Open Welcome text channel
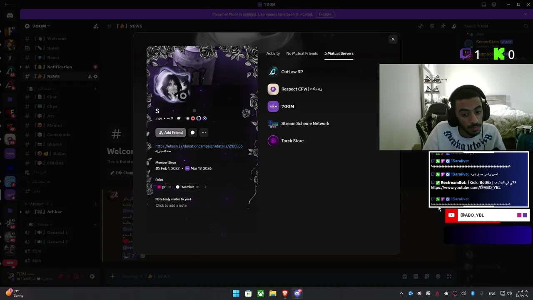 click(60, 39)
